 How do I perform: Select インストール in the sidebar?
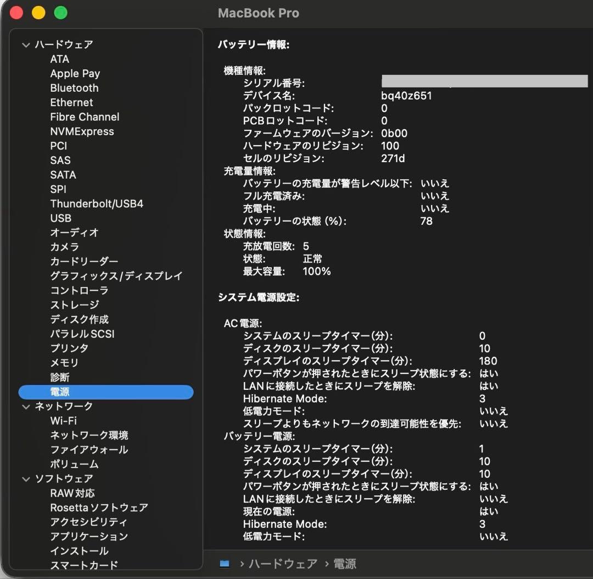tap(80, 551)
